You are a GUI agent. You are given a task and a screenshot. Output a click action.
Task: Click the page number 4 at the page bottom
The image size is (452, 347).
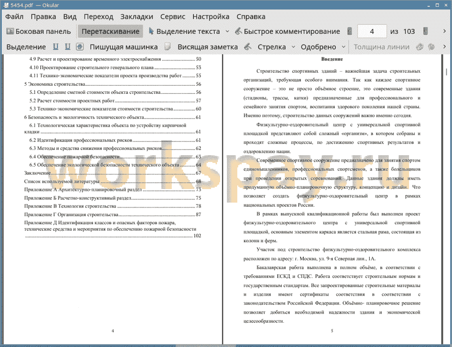click(x=113, y=331)
